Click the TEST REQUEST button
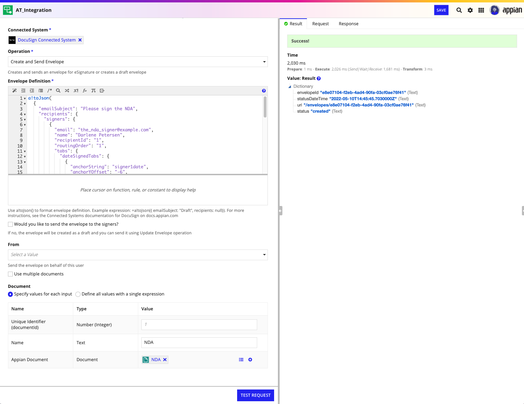This screenshot has height=404, width=524. pyautogui.click(x=255, y=395)
